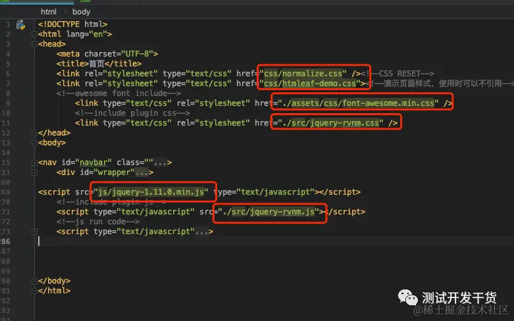Click the css/normalize.css href value
514x321 pixels.
coord(303,74)
